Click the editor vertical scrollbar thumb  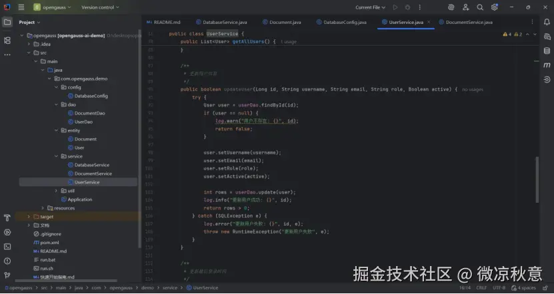(x=537, y=180)
